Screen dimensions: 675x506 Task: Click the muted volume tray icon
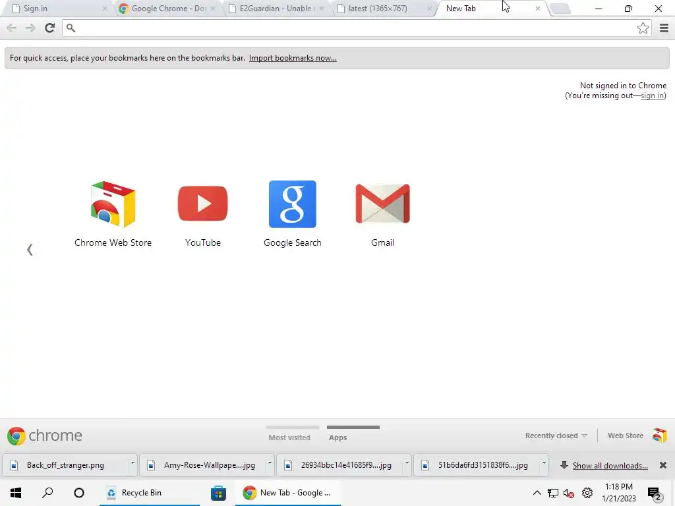click(x=569, y=493)
